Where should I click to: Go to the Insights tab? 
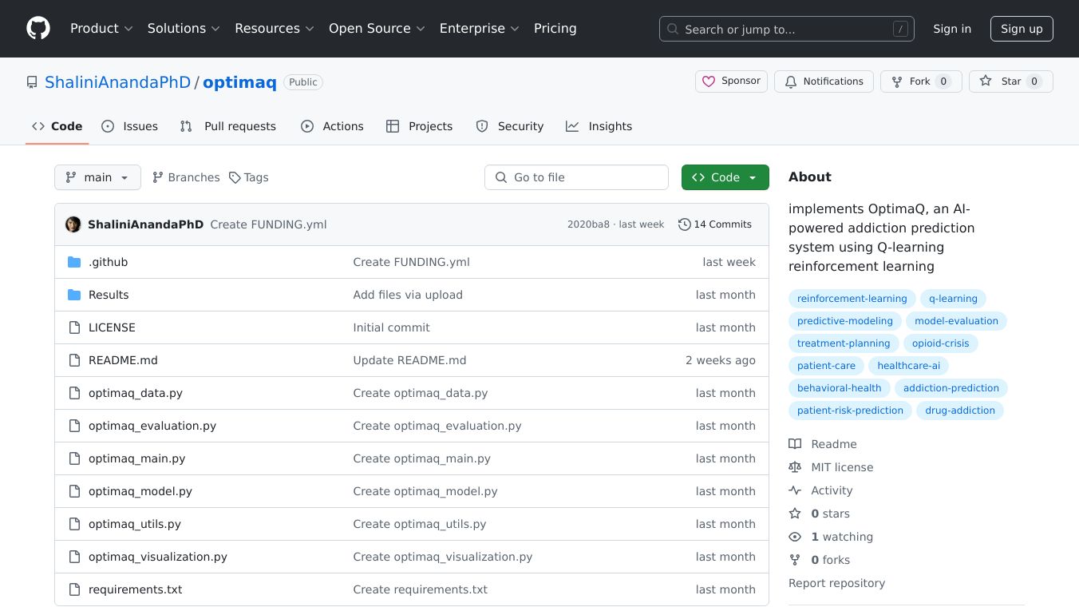[x=599, y=126]
